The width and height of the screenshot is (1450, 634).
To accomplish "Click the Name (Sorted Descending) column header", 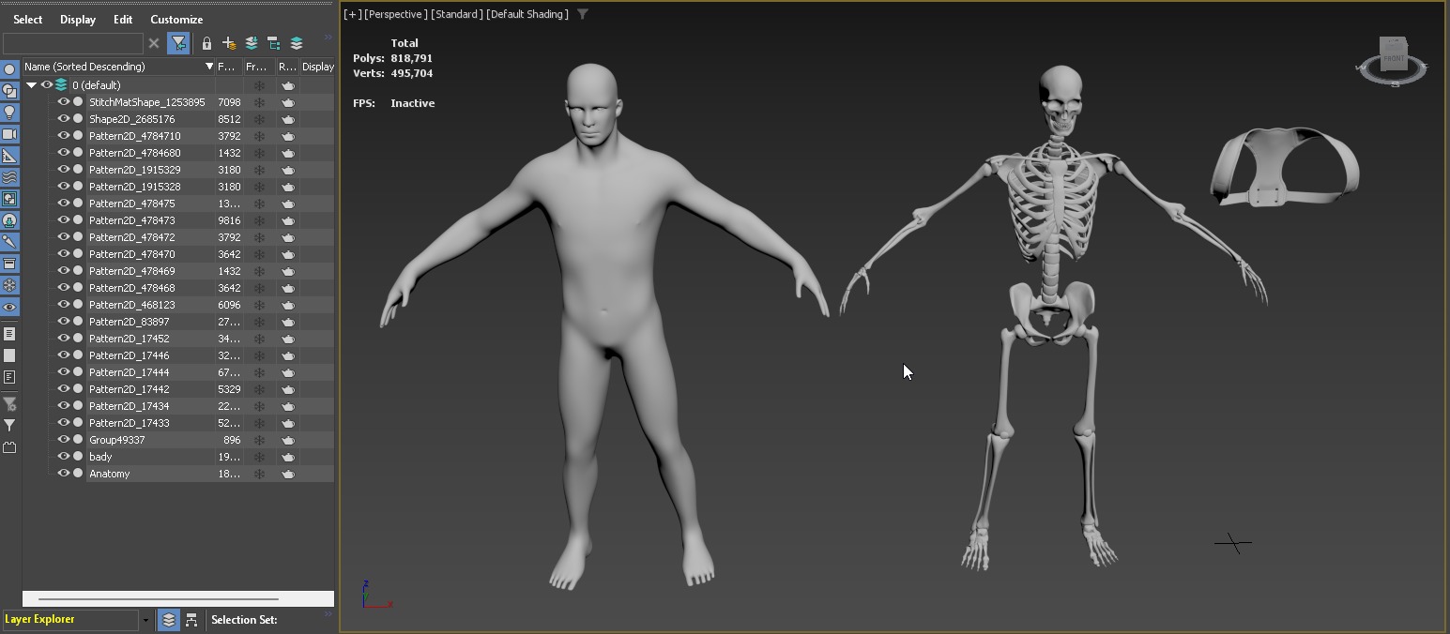I will 118,67.
